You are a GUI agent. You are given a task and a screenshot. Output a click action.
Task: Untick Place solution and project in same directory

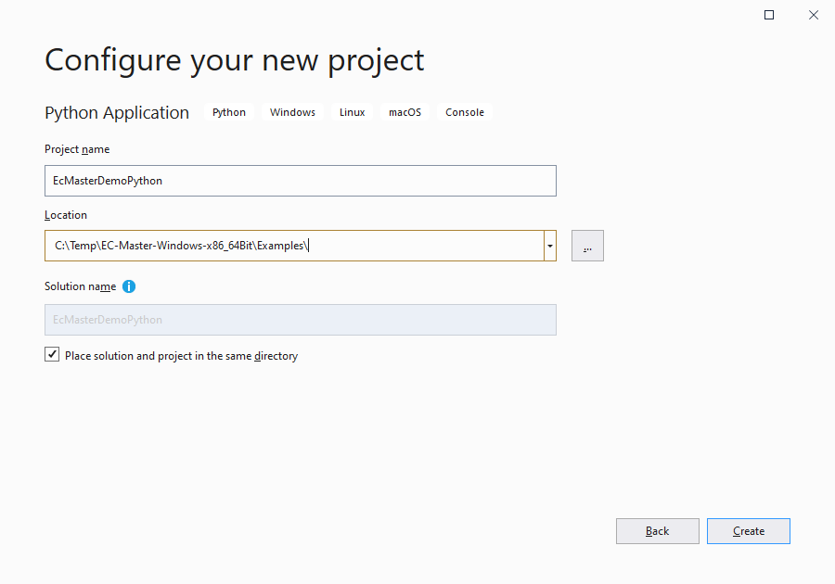coord(52,355)
